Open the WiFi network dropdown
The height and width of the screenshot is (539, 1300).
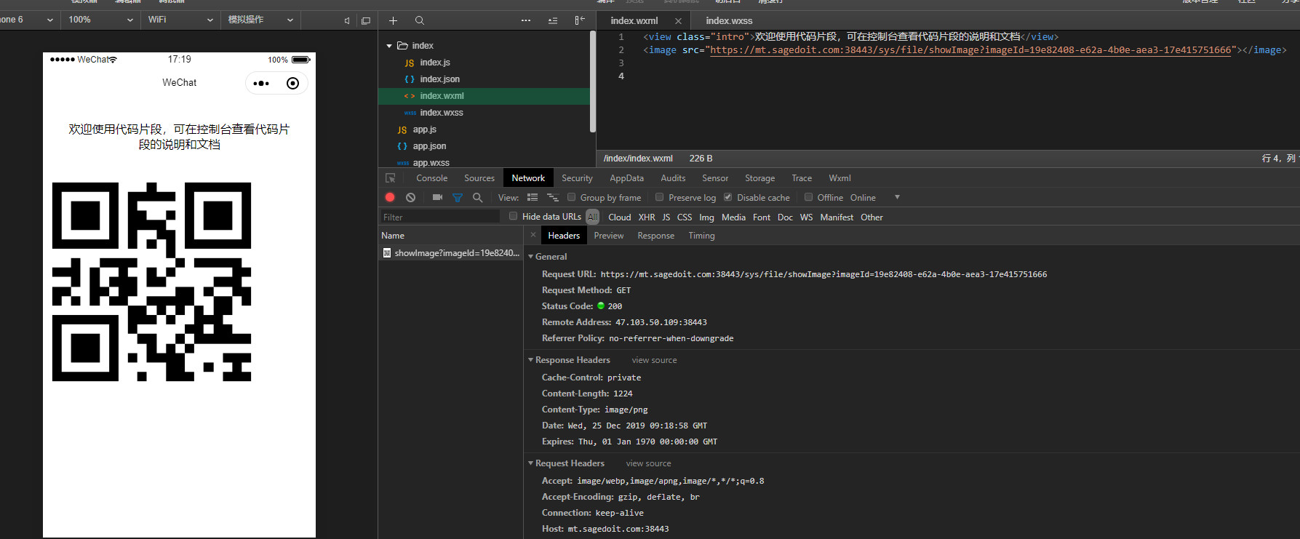[180, 20]
